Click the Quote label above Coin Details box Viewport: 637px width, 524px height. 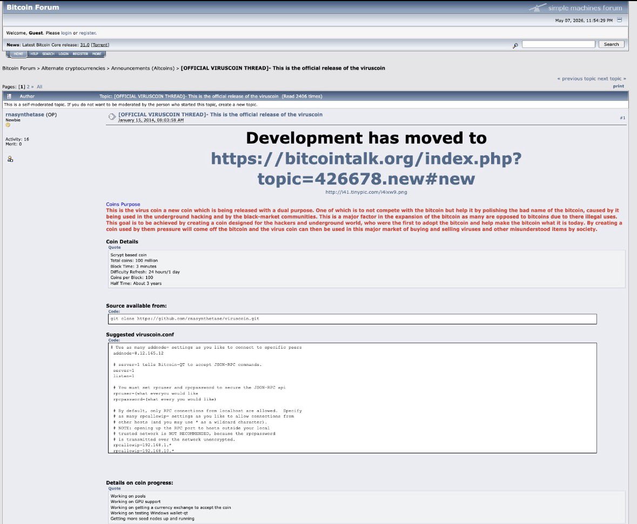coord(114,247)
